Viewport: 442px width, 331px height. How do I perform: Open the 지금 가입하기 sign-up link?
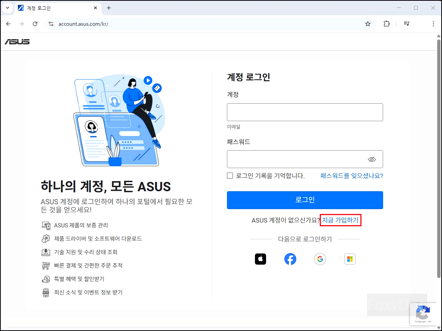pyautogui.click(x=340, y=220)
